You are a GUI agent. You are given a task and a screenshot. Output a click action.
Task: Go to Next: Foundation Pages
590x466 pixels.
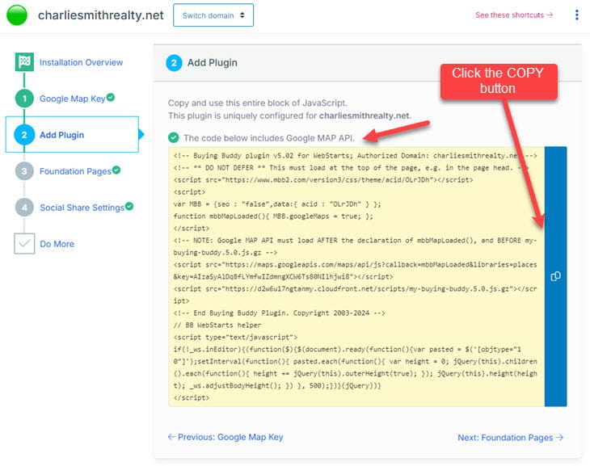pyautogui.click(x=511, y=438)
